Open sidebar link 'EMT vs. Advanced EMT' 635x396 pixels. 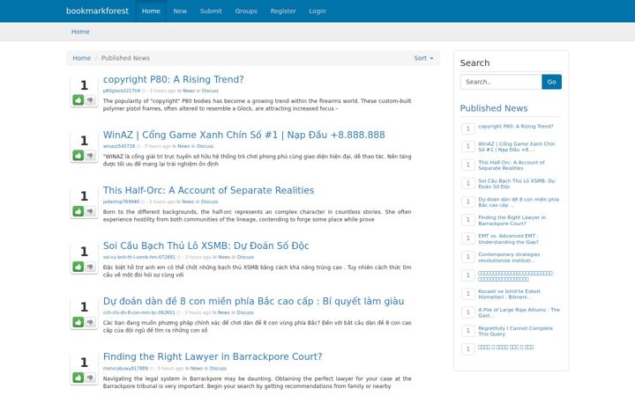pyautogui.click(x=508, y=238)
